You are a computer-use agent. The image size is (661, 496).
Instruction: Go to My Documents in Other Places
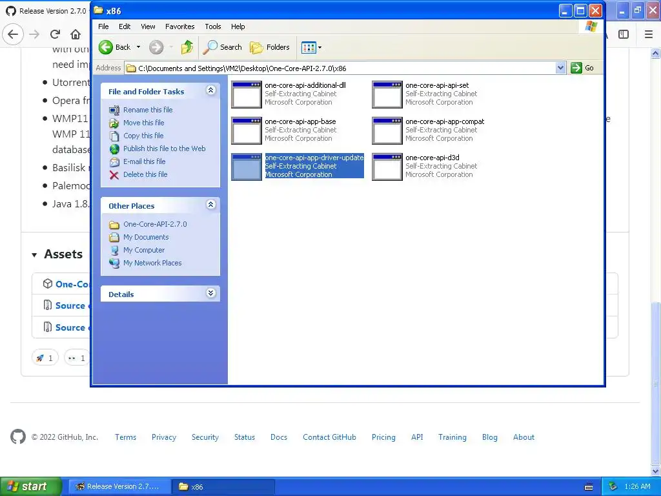point(146,237)
